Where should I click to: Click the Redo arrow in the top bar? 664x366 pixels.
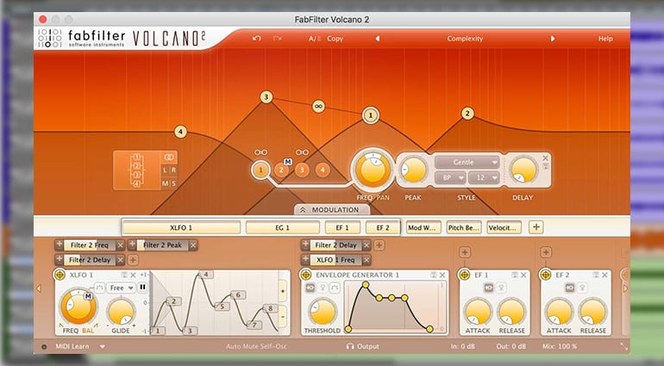coord(278,39)
